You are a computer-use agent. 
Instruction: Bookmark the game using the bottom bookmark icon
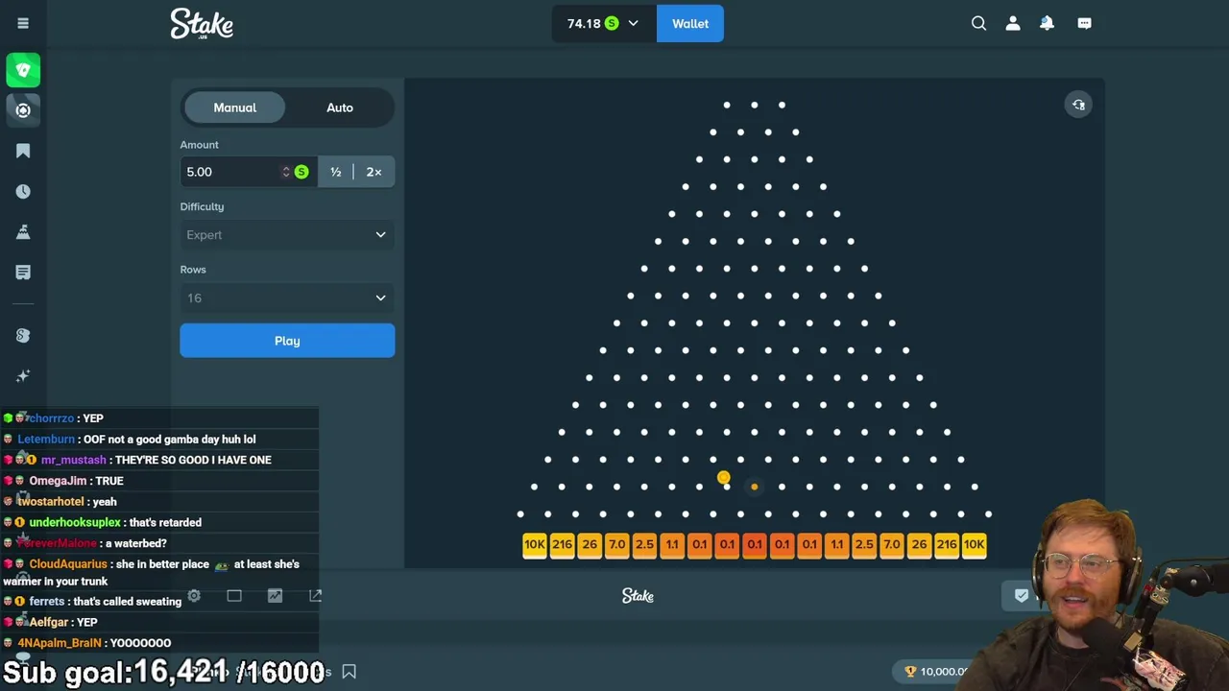[349, 672]
